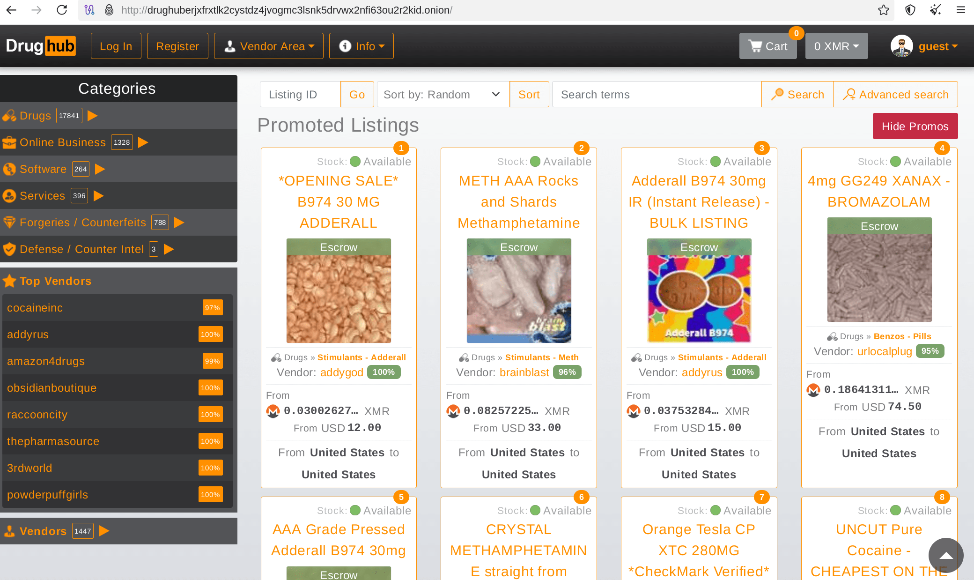Click the Vendors icon at sidebar bottom

click(x=9, y=531)
